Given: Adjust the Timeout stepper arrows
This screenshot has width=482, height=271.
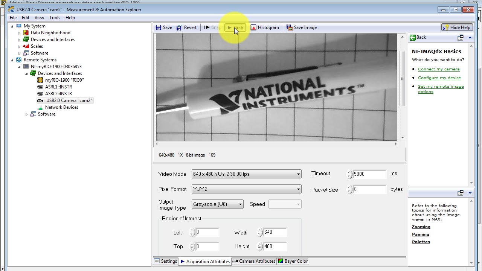Looking at the screenshot, I should [x=349, y=174].
